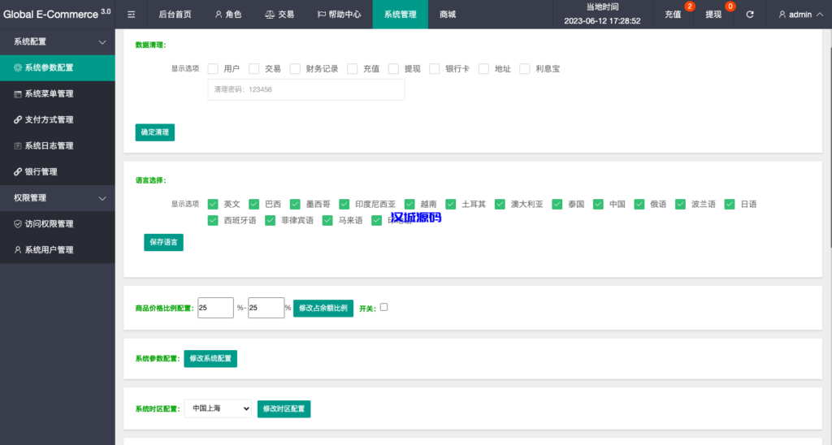Check the 交易 data cleanup checkbox
Image resolution: width=832 pixels, height=445 pixels.
(254, 68)
